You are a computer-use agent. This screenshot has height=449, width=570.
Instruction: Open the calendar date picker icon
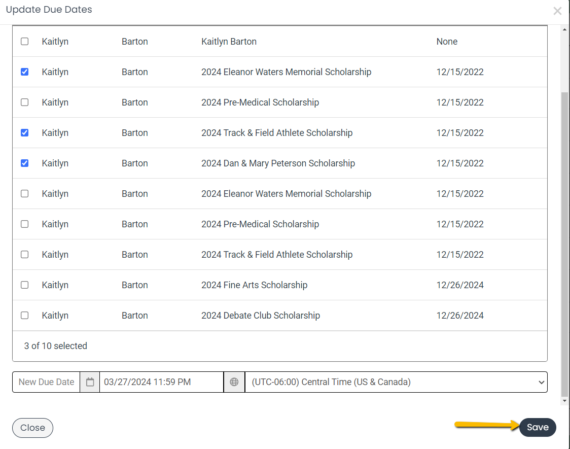pos(90,382)
